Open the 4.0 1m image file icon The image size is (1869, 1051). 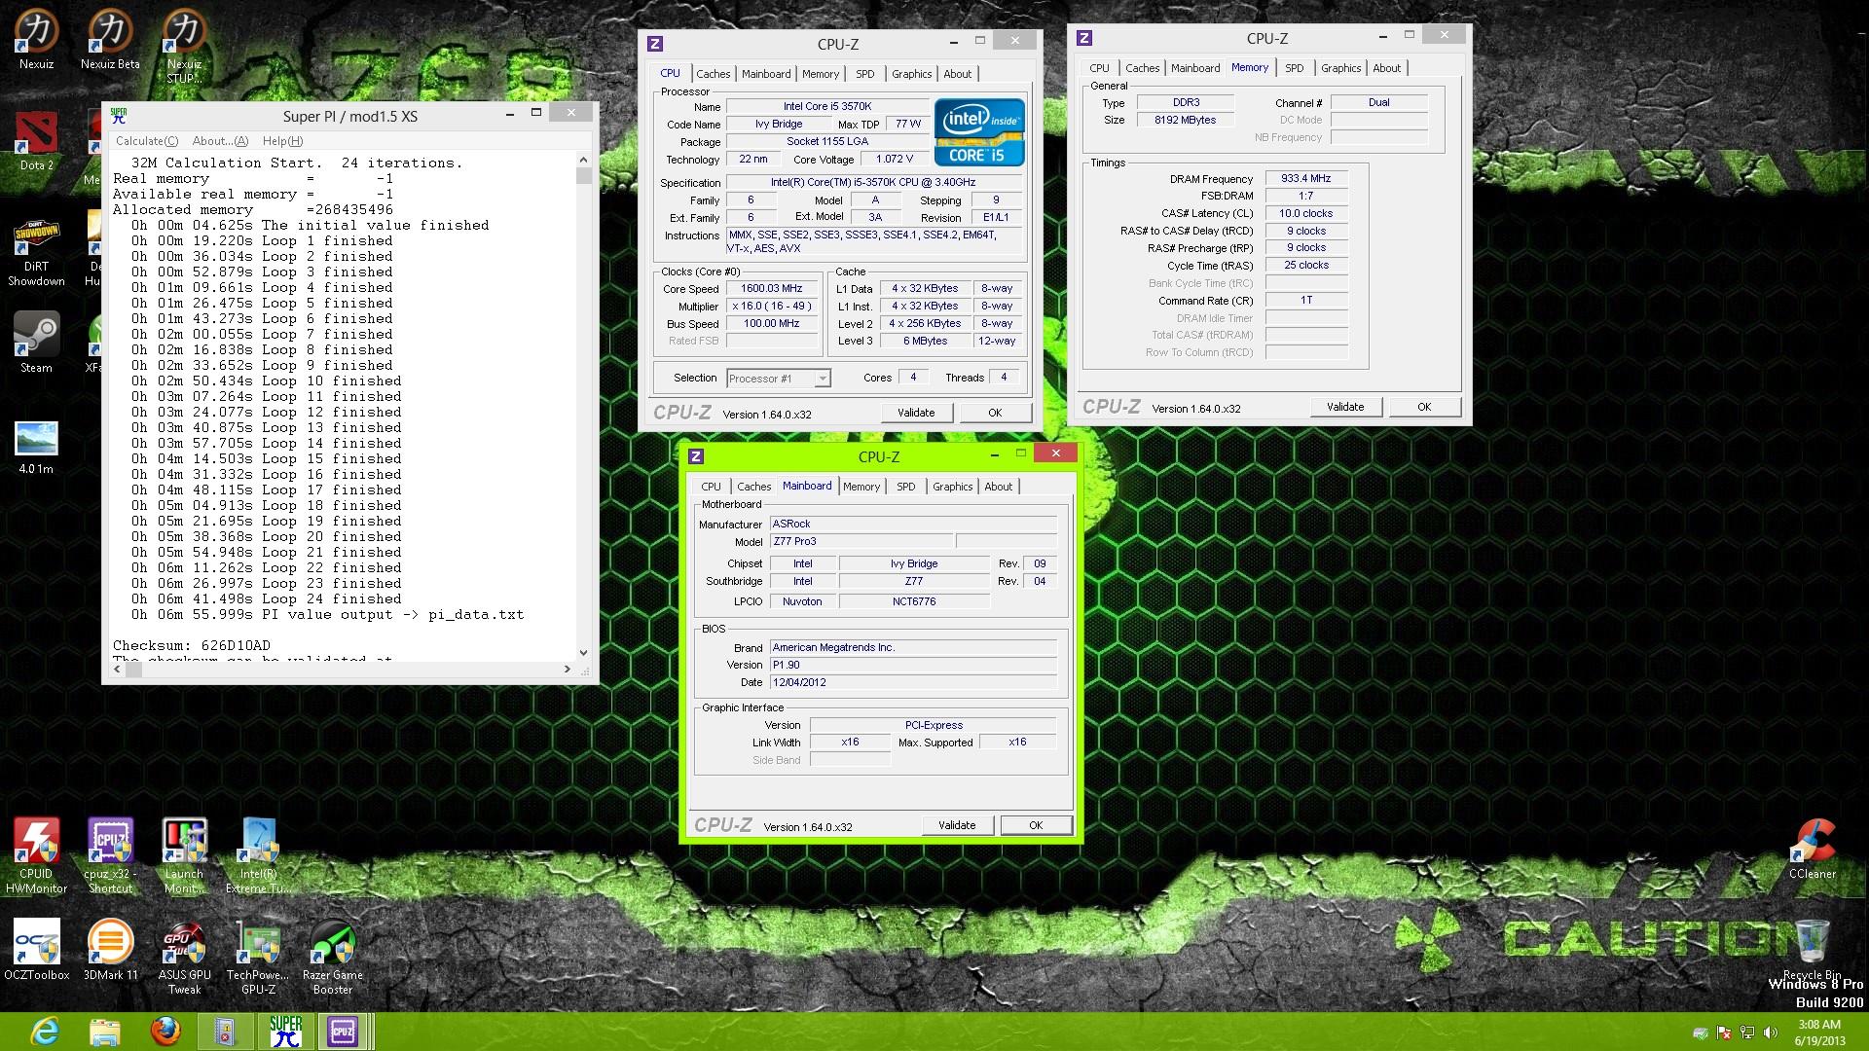point(36,447)
